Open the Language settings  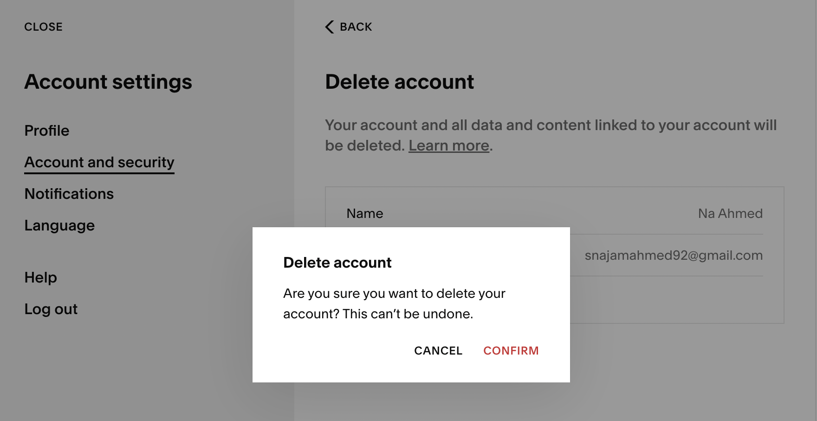tap(59, 225)
